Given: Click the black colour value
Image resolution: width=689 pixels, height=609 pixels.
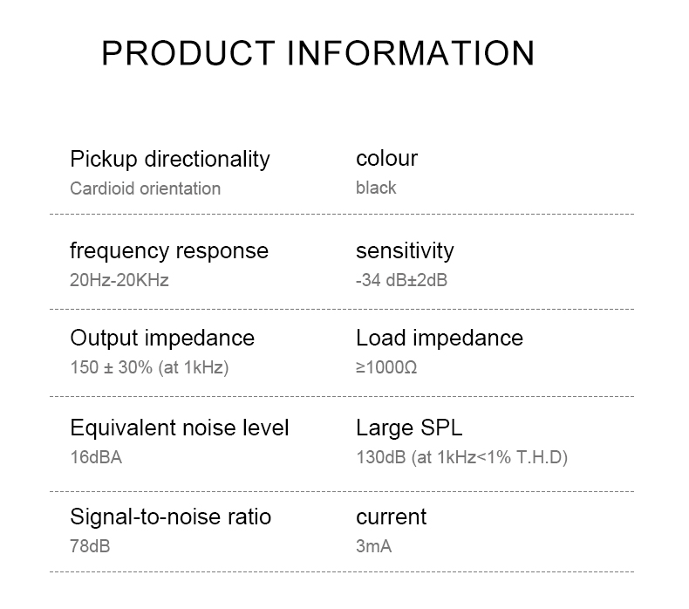Looking at the screenshot, I should (376, 188).
